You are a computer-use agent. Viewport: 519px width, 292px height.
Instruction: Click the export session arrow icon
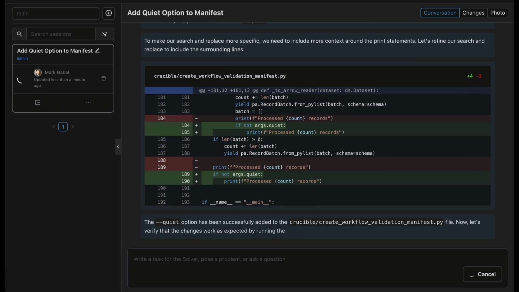point(38,102)
